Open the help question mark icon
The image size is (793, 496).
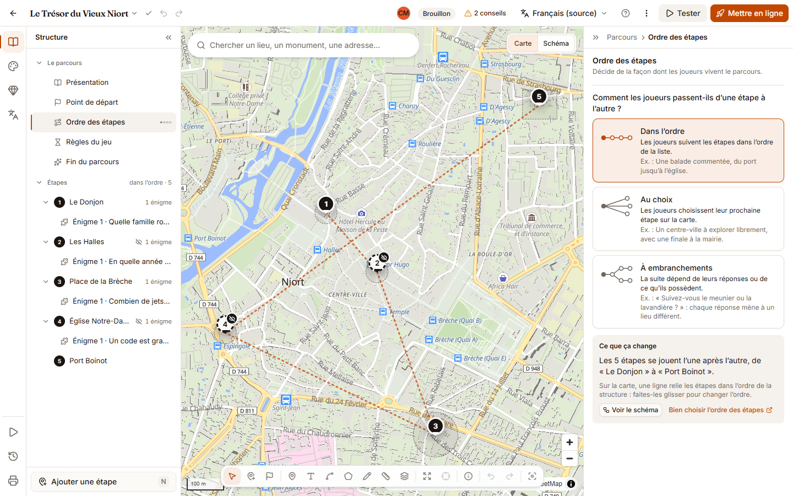[626, 13]
